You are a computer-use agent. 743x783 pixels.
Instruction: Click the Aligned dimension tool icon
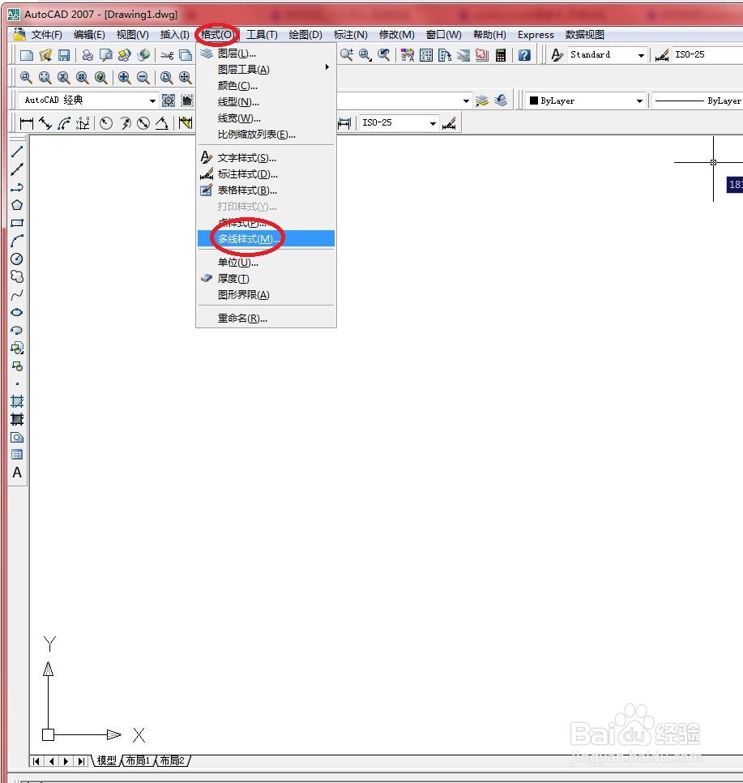tap(45, 123)
